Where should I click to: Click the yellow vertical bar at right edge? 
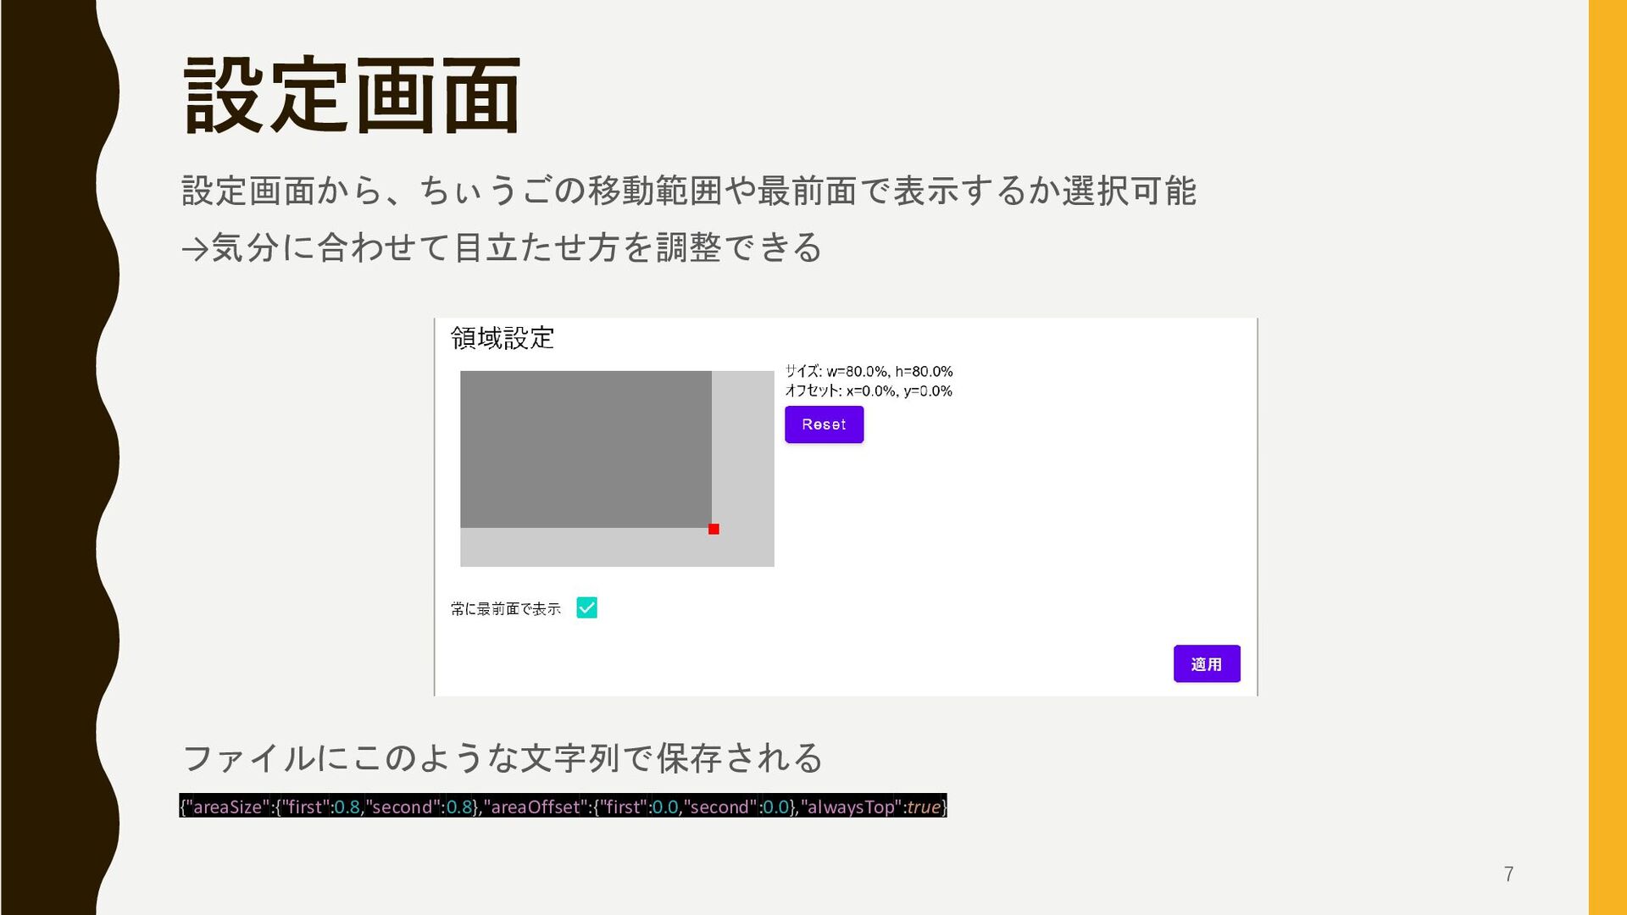pos(1608,457)
